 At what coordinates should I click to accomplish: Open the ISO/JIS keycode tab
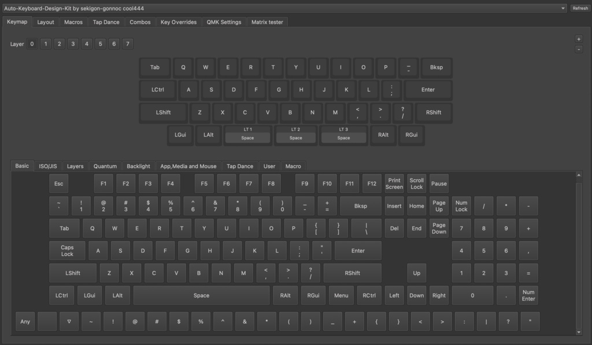pos(48,166)
